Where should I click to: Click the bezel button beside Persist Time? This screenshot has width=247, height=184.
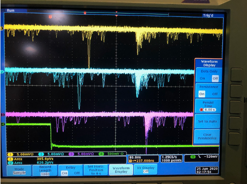click(236, 107)
